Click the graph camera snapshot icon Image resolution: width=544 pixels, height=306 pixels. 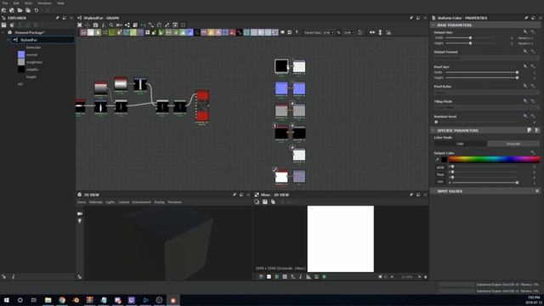[x=95, y=25]
